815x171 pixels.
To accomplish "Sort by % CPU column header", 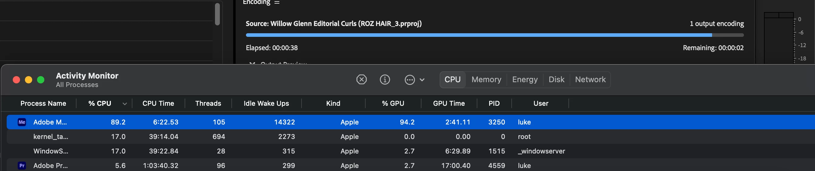I will pos(100,103).
